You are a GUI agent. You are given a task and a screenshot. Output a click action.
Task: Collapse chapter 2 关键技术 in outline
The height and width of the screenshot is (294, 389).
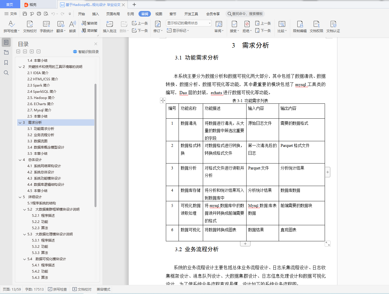tap(20, 67)
